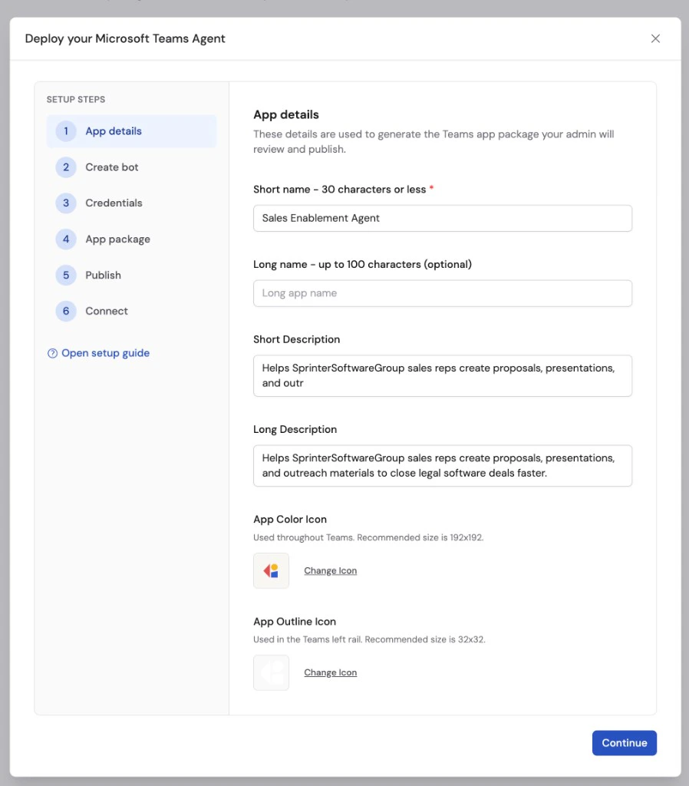
Task: Switch to the App package step
Action: coord(131,239)
